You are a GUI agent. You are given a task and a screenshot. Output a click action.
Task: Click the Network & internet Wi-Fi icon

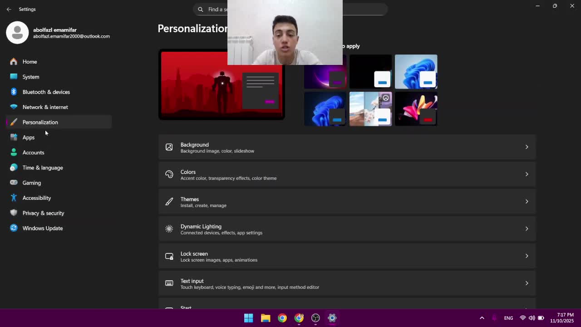coord(14,107)
